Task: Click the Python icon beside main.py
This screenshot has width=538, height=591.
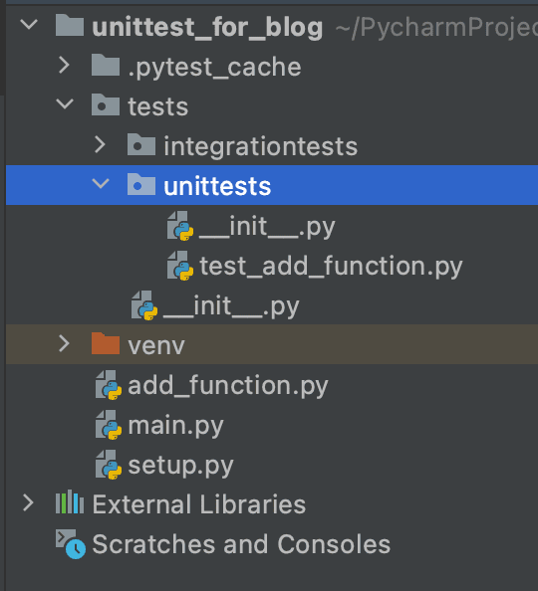Action: [109, 425]
